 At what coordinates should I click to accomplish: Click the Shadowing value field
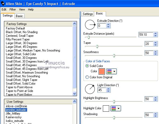[x=149, y=115]
